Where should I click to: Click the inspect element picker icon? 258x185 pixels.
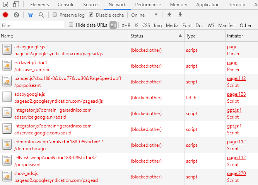tap(5, 5)
